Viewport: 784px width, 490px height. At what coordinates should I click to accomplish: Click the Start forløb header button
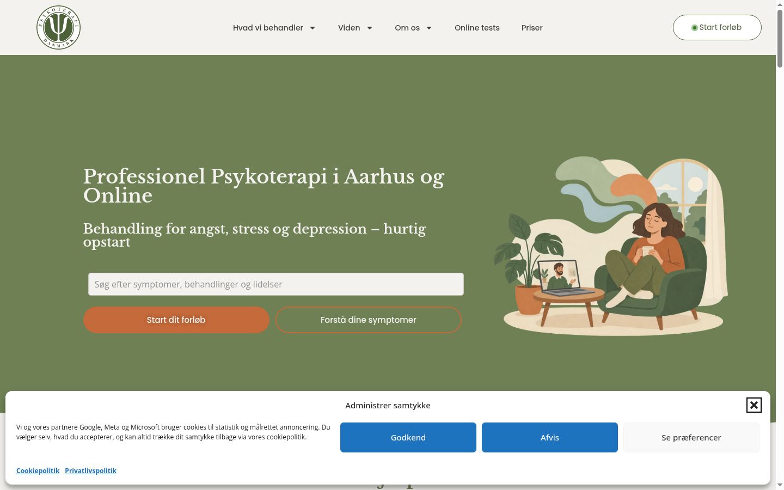click(717, 27)
